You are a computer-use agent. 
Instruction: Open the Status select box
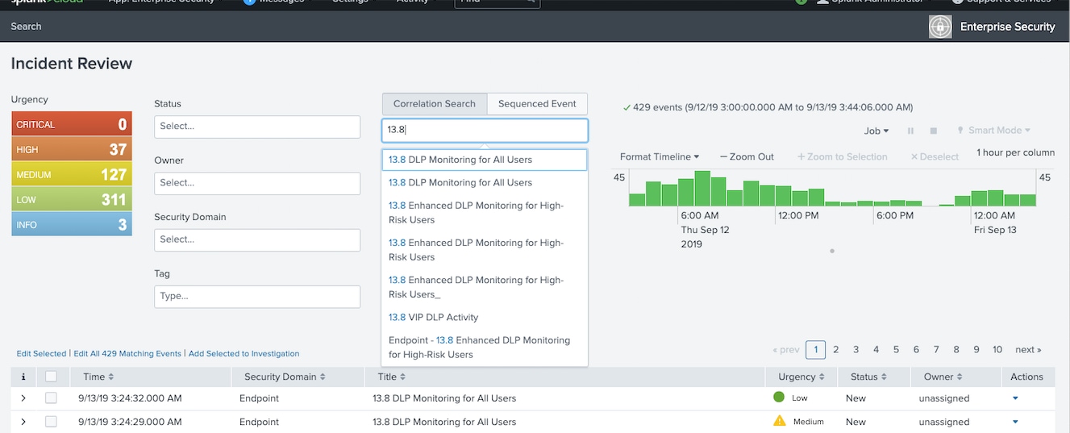point(257,127)
